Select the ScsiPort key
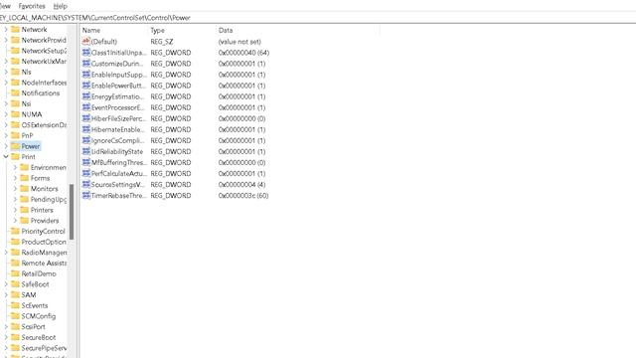This screenshot has height=358, width=636. (33, 327)
